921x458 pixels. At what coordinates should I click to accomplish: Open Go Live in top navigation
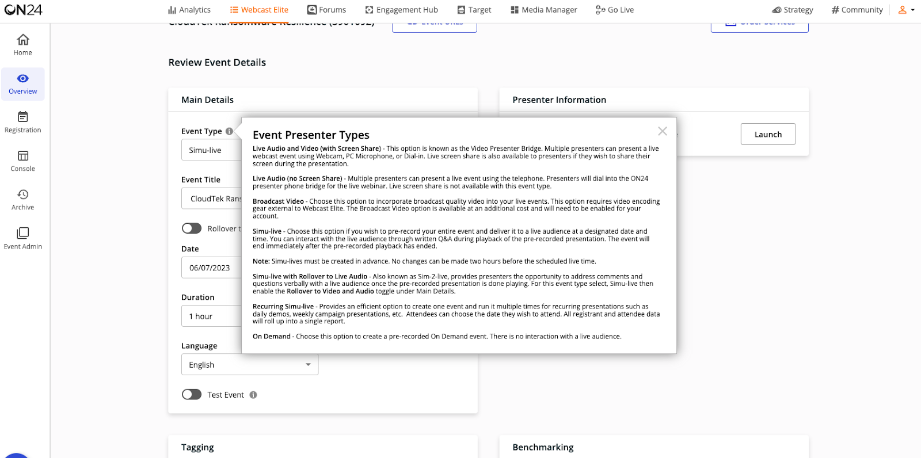click(615, 10)
